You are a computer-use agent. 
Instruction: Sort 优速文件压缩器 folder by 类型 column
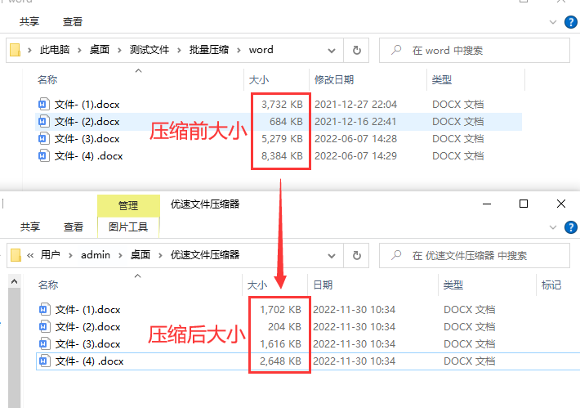(453, 285)
